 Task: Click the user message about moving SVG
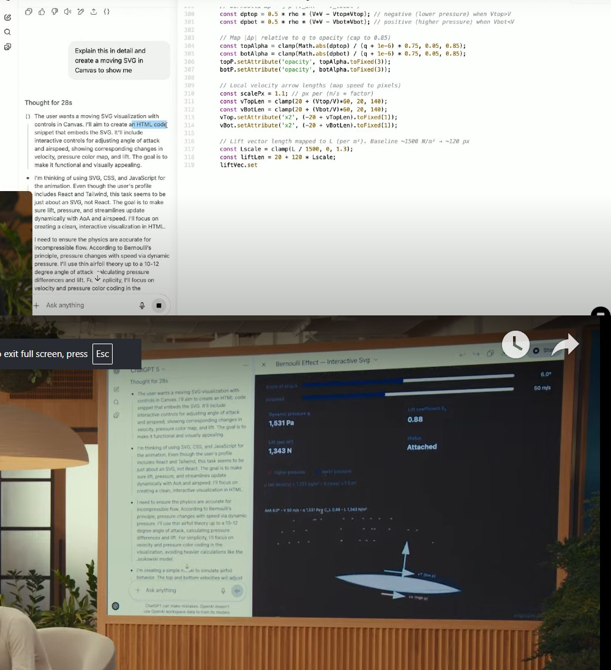pos(119,60)
